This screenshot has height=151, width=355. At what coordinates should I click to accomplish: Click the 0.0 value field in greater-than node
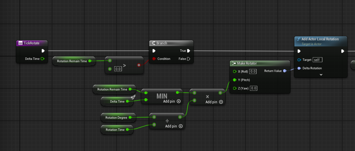click(118, 69)
